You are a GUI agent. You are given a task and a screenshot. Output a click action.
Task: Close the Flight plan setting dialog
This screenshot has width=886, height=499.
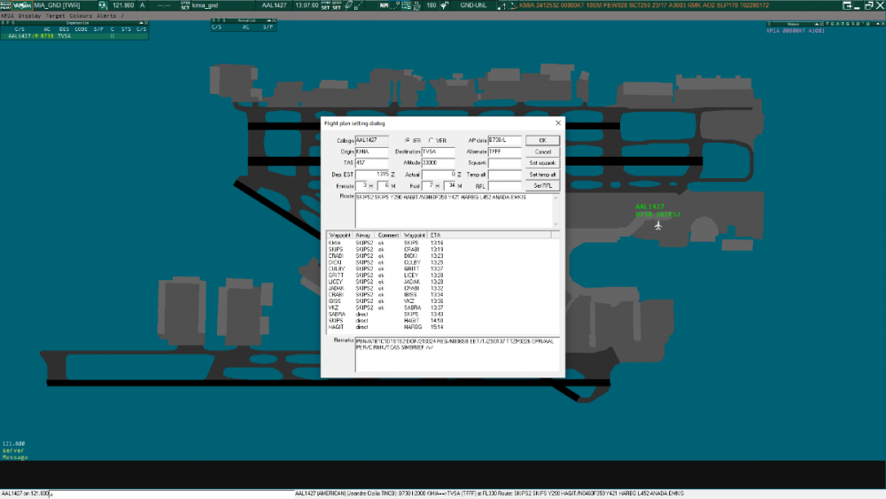pyautogui.click(x=558, y=122)
